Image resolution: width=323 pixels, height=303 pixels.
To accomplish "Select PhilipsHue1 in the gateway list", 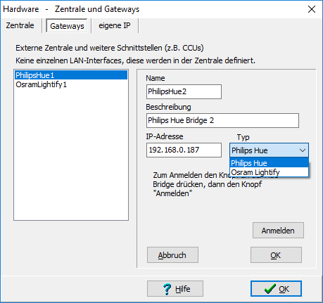I will pos(71,75).
